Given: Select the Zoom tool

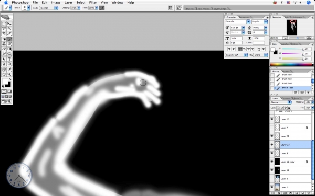Looking at the screenshot, I should tap(9, 74).
